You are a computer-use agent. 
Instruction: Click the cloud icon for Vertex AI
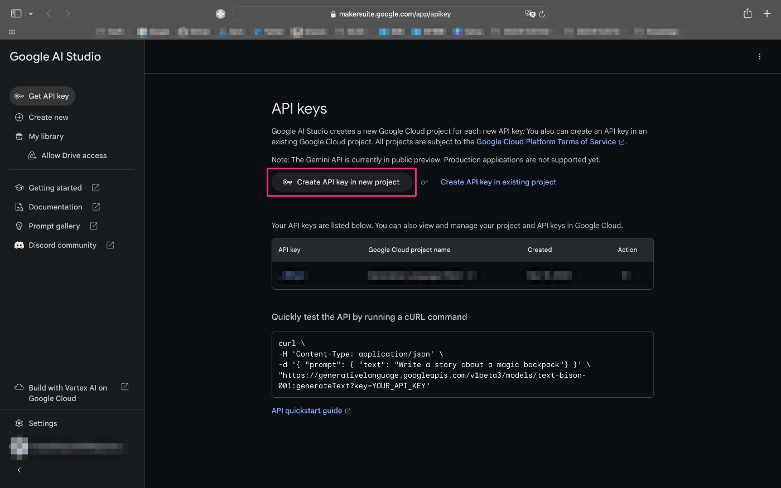click(19, 387)
